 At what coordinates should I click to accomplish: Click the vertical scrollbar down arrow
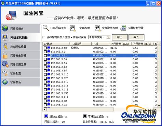click(159, 106)
